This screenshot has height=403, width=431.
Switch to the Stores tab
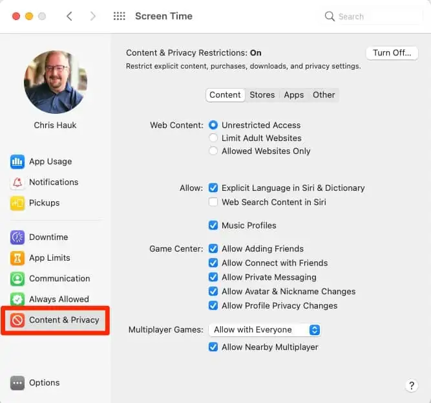tap(262, 95)
